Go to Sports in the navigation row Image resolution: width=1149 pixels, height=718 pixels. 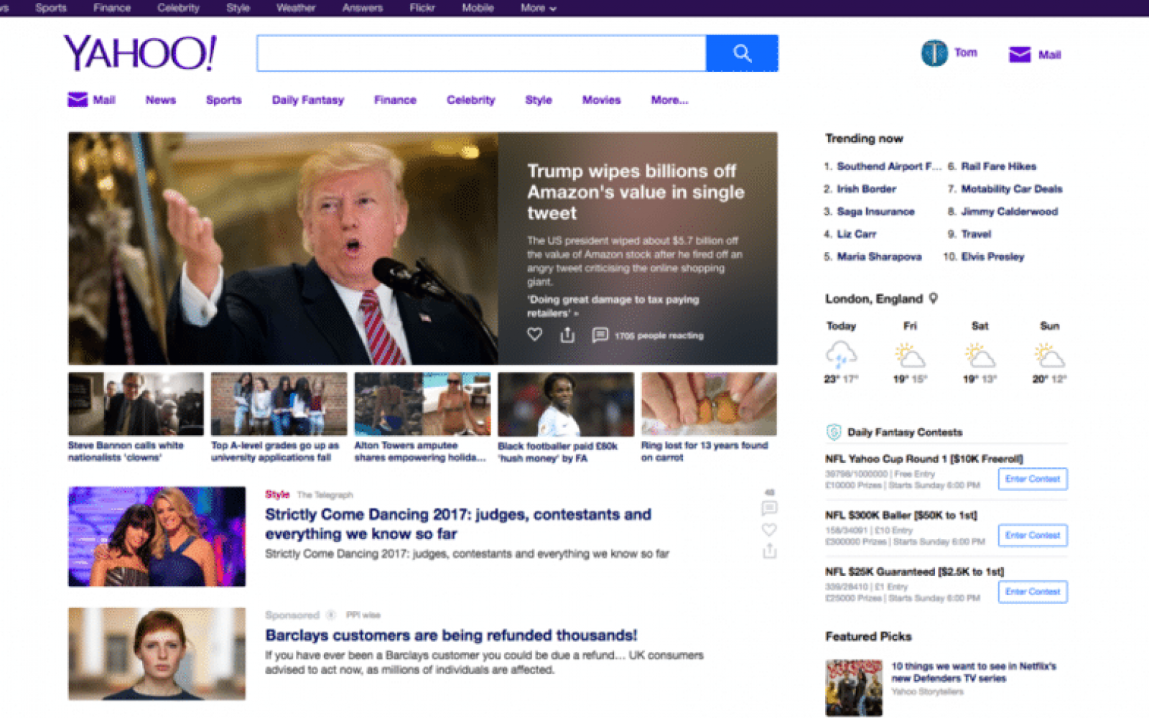click(x=223, y=100)
